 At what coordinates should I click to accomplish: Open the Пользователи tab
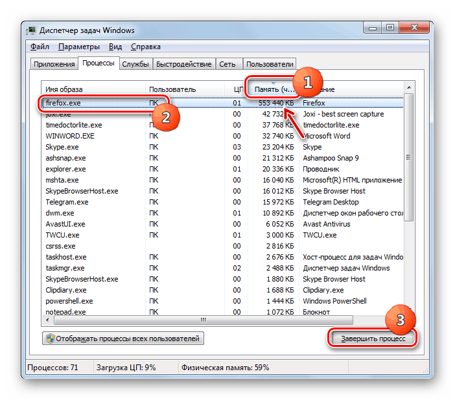[x=270, y=64]
